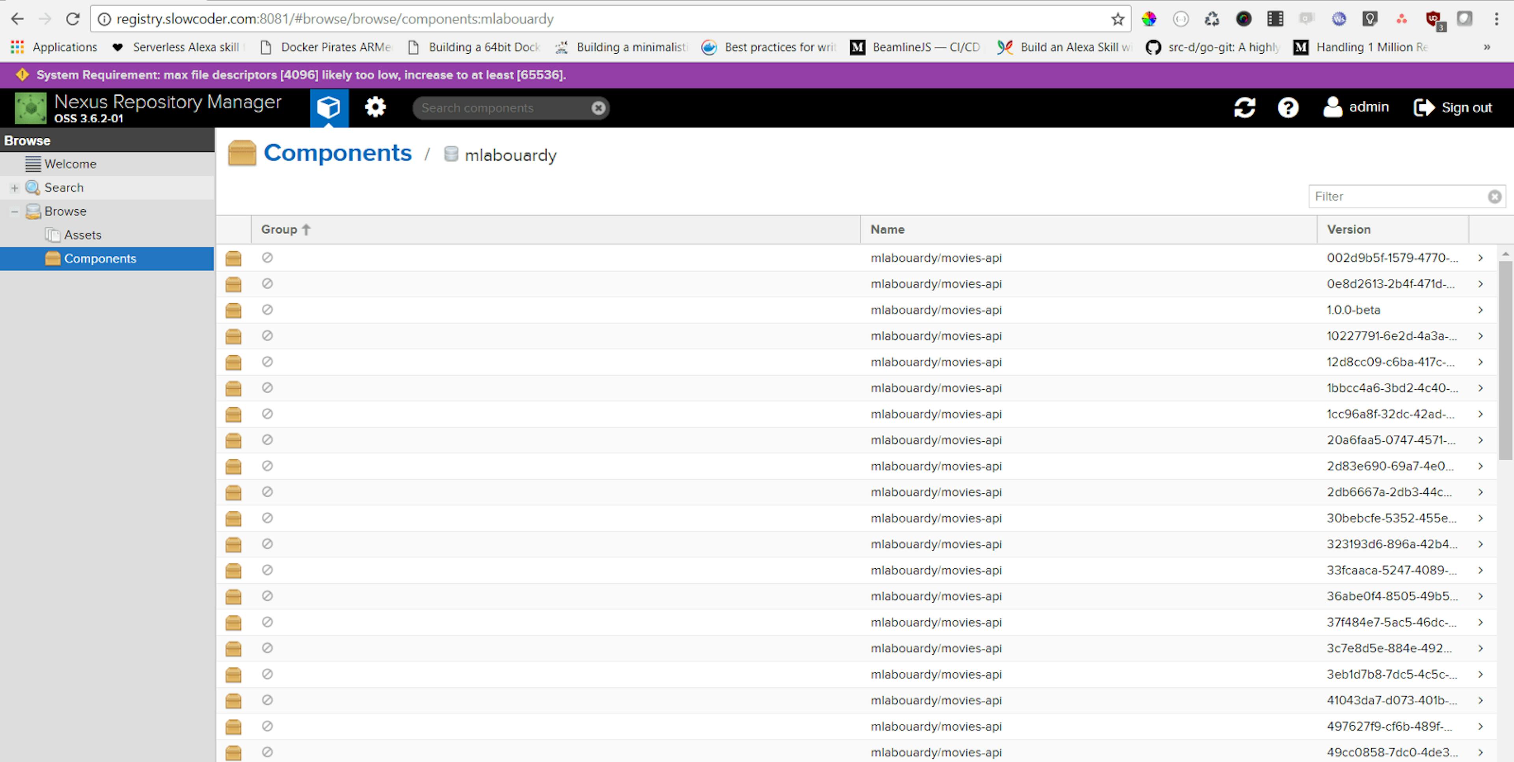Bookmark this page with star icon
The image size is (1514, 762).
coord(1117,19)
